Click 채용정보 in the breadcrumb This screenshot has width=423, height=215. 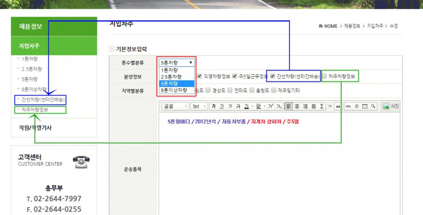pos(352,26)
